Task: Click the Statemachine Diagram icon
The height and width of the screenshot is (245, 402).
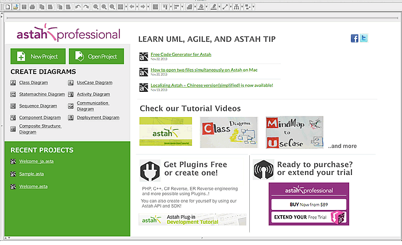Action: (13, 94)
